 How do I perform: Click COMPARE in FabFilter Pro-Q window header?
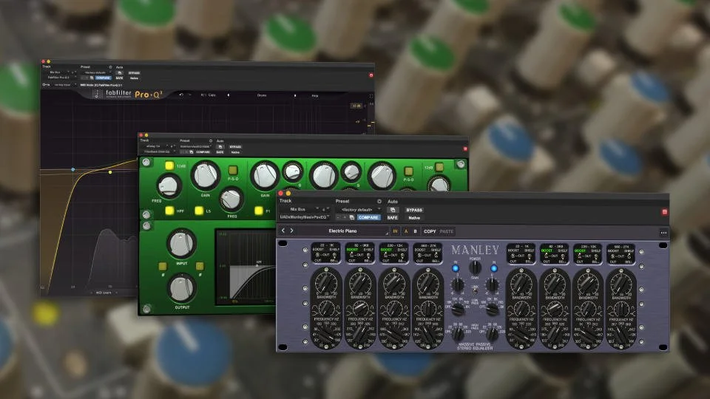point(103,78)
